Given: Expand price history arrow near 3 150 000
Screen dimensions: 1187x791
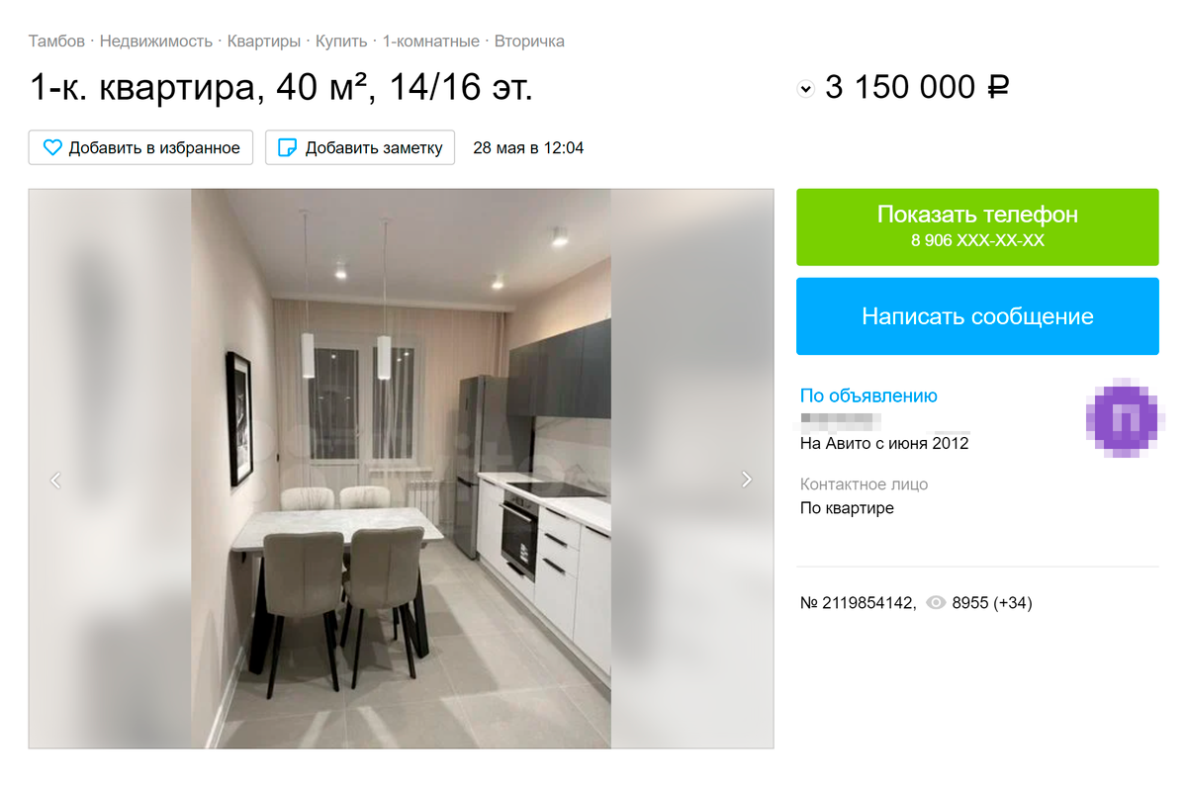Looking at the screenshot, I should click(805, 89).
